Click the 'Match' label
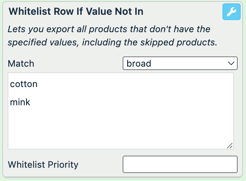Image resolution: width=246 pixels, height=181 pixels. [21, 63]
